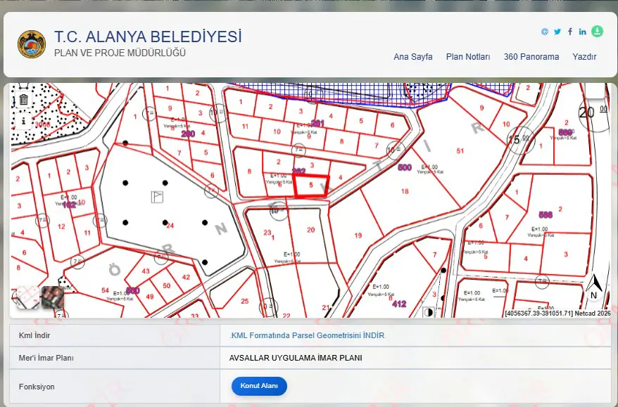Open the info (i) tool on map
The height and width of the screenshot is (407, 618).
point(24,121)
